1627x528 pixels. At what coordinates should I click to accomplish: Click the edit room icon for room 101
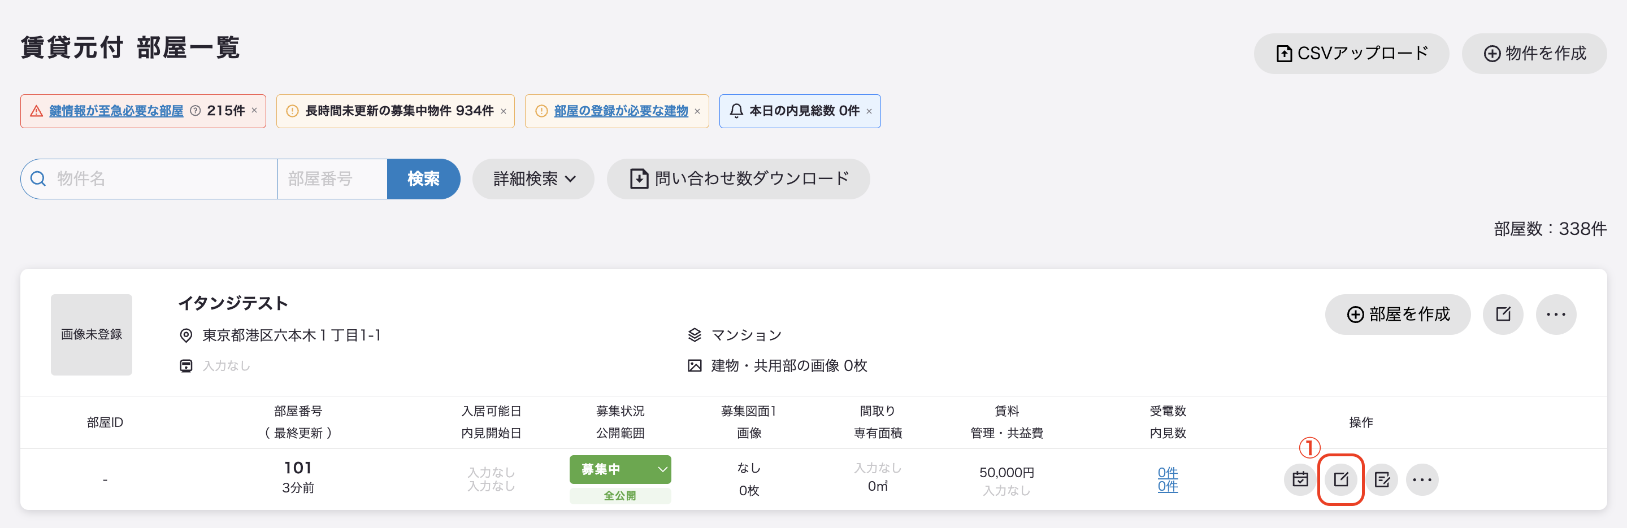(1341, 480)
